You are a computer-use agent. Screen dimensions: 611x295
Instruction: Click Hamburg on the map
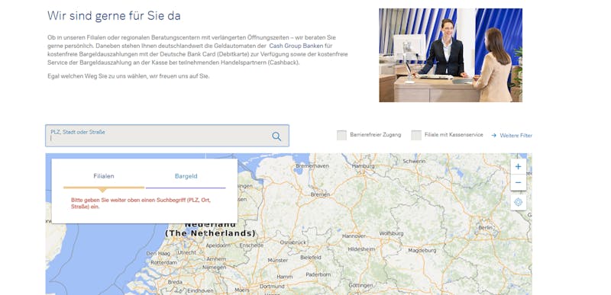pos(363,166)
